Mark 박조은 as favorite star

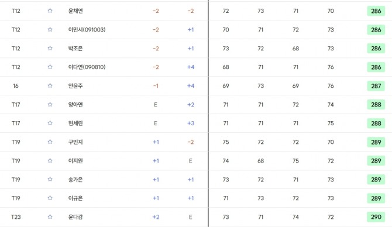pyautogui.click(x=50, y=48)
